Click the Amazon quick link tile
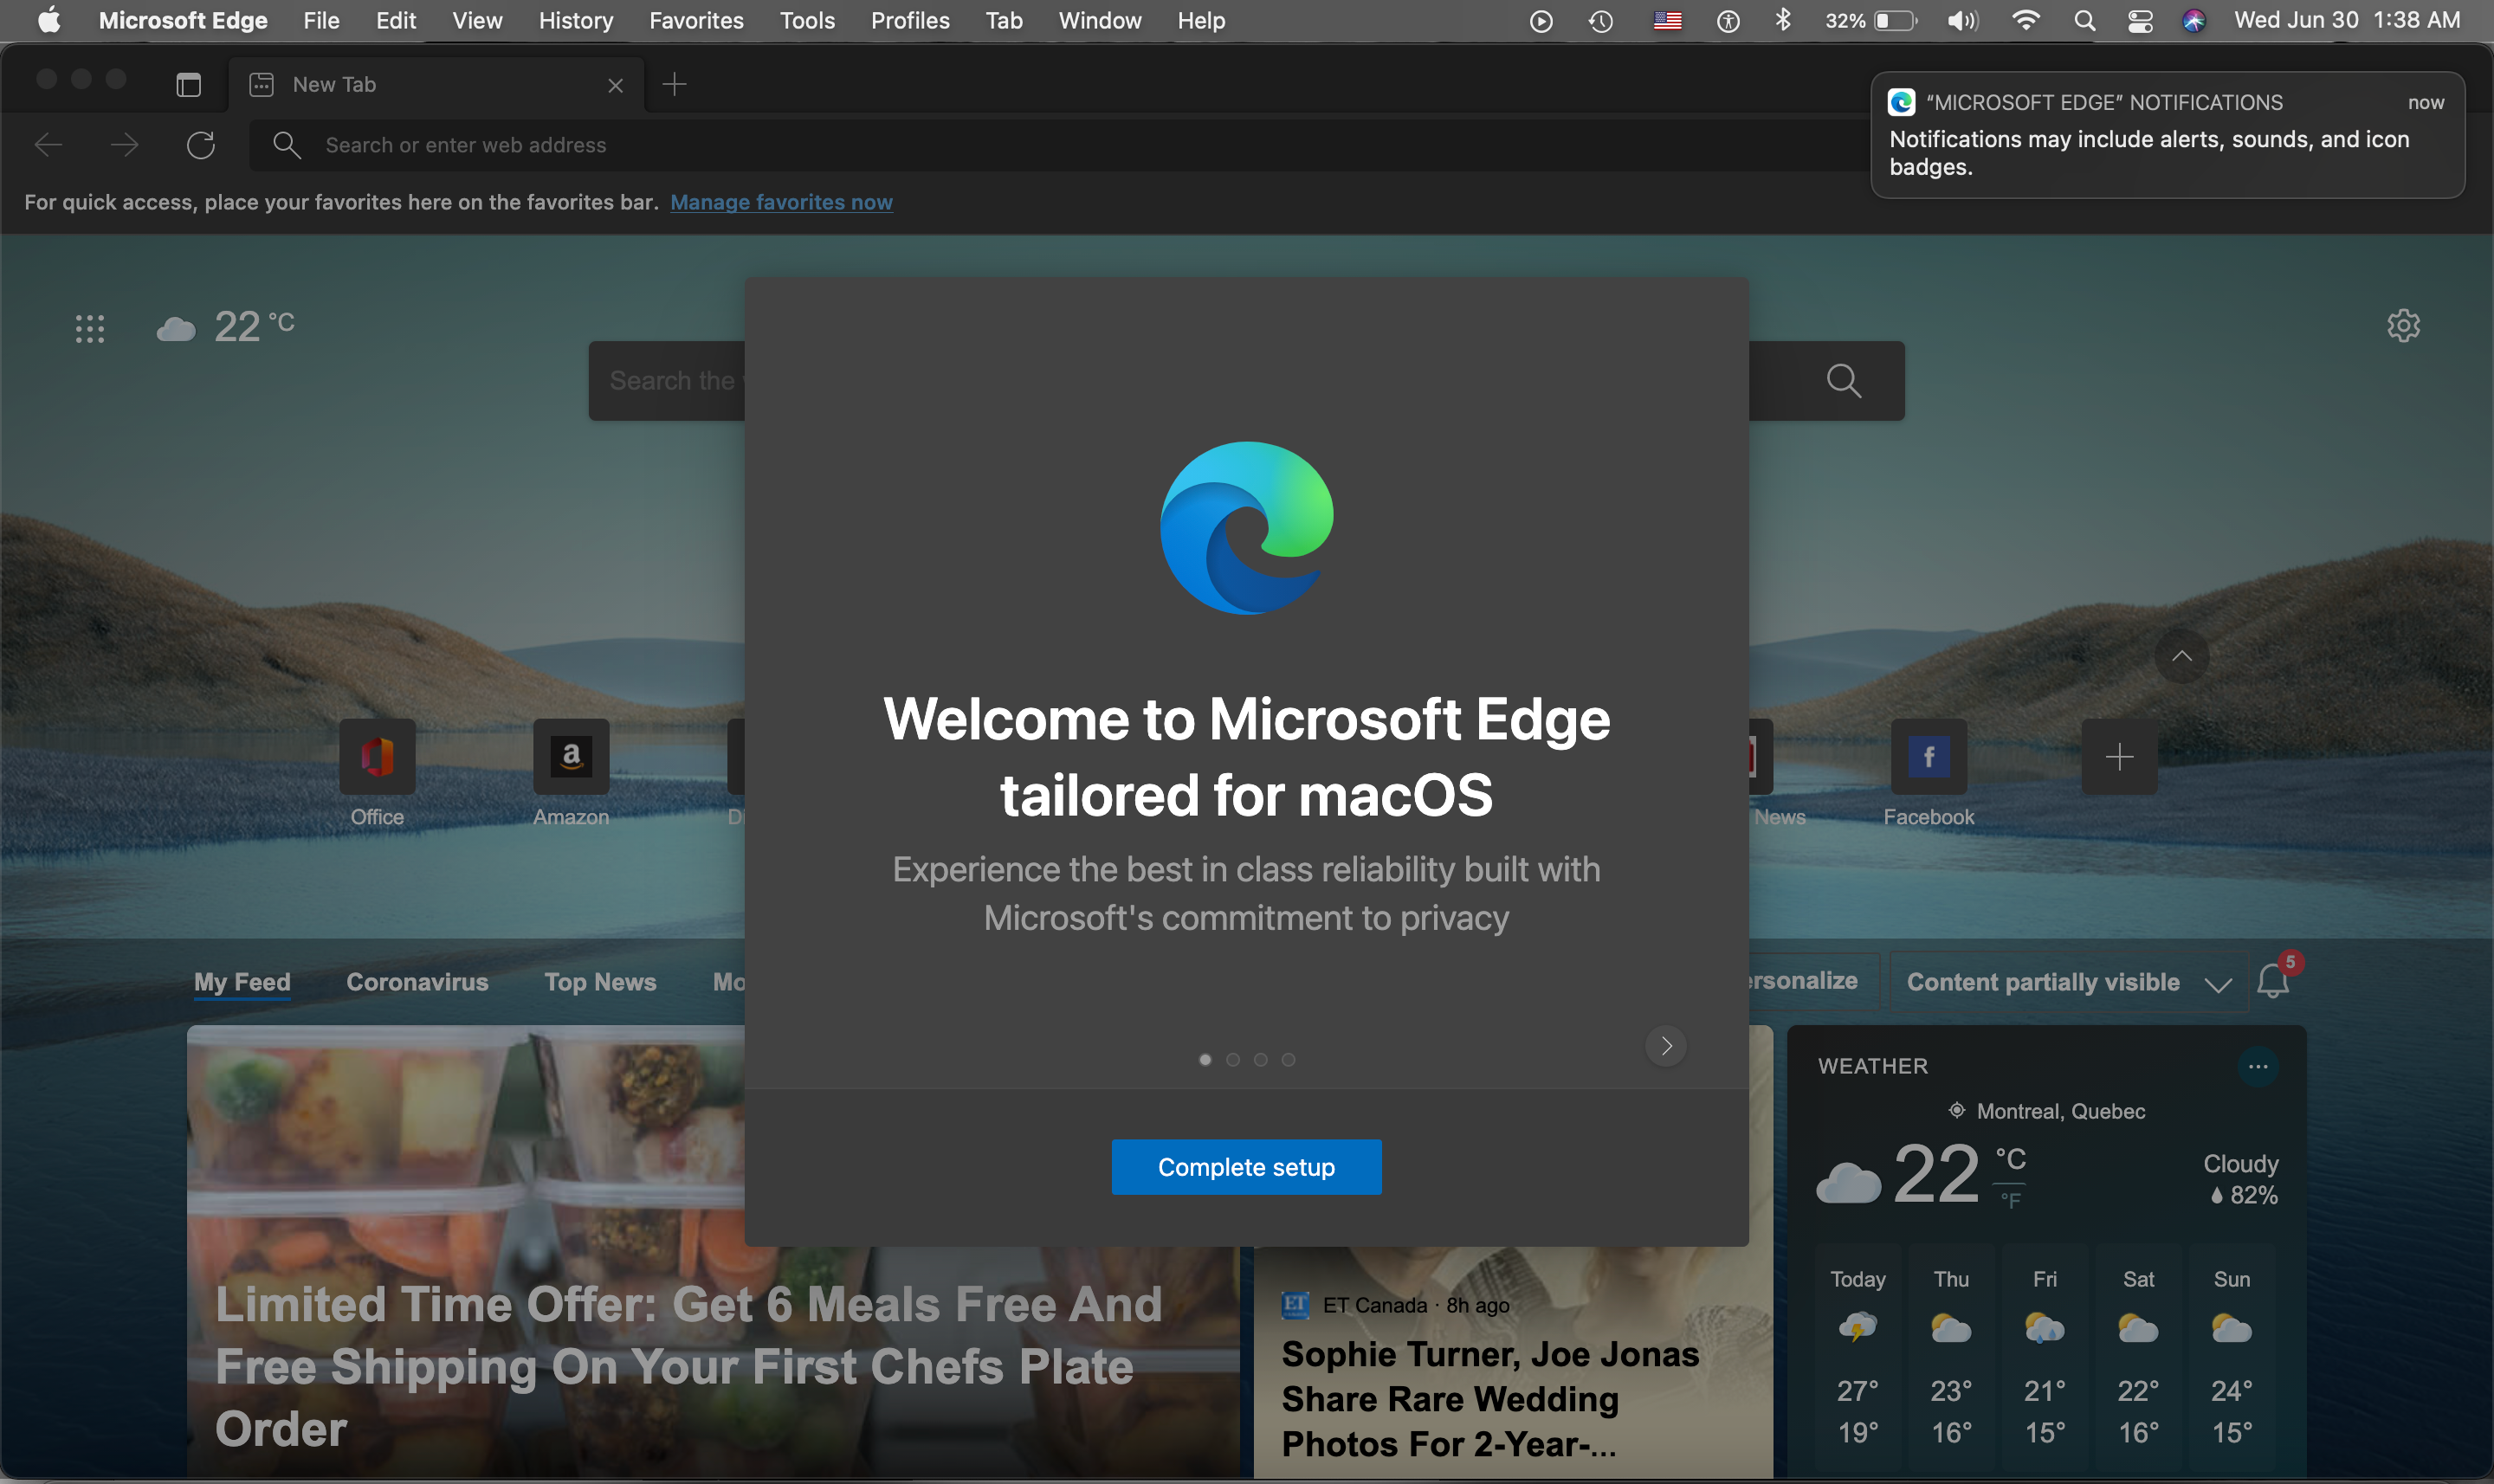 571,757
